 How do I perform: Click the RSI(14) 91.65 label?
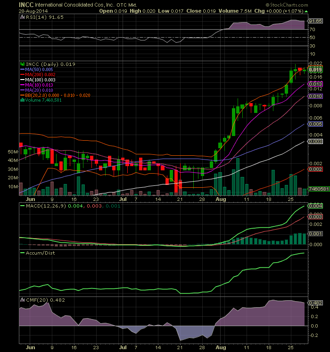tap(45, 17)
